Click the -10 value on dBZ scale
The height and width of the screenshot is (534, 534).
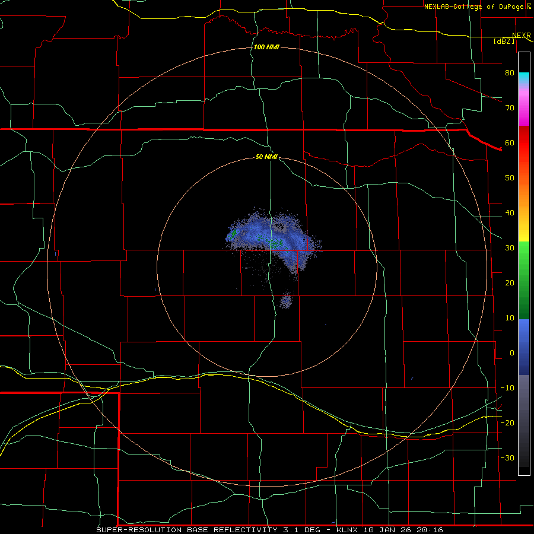[507, 388]
